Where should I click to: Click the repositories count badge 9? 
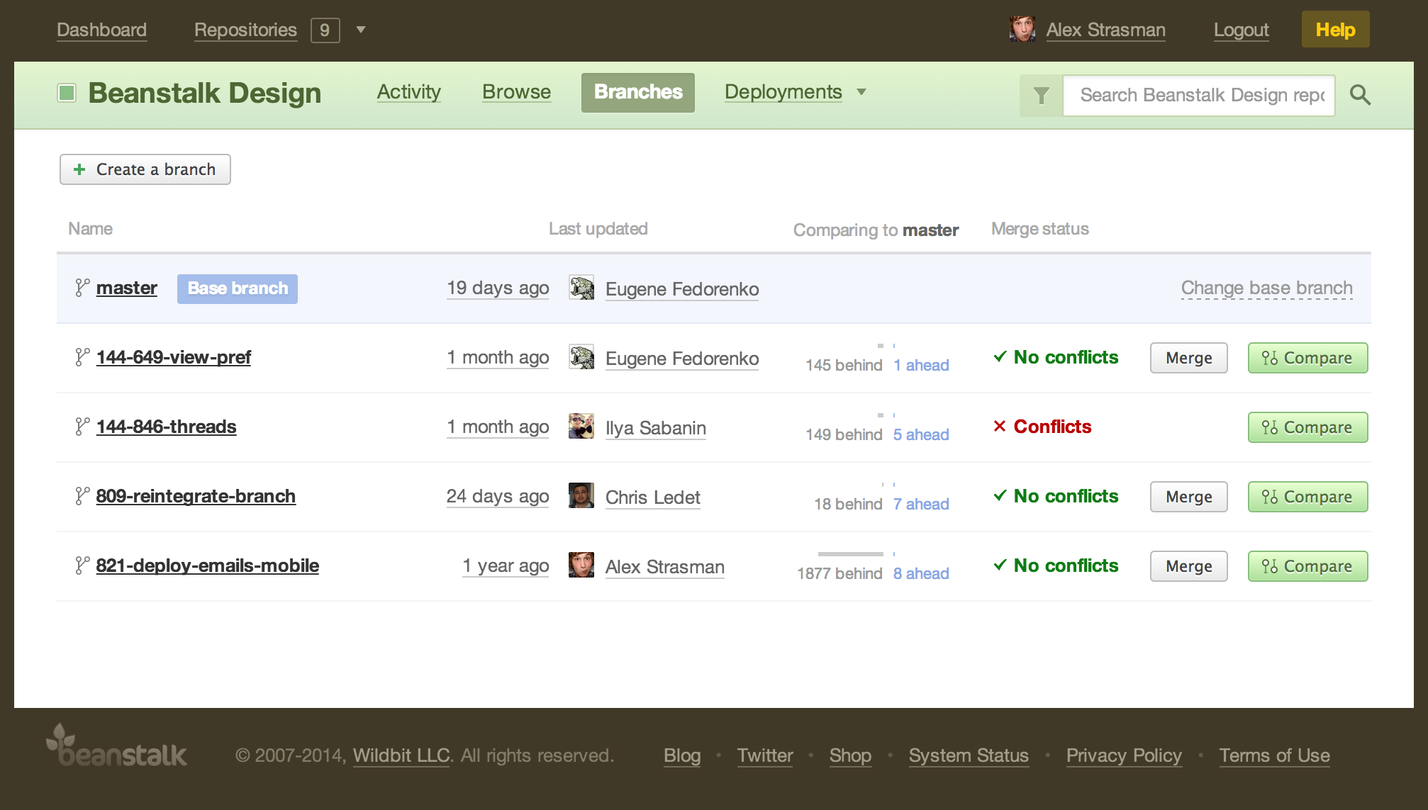coord(325,30)
